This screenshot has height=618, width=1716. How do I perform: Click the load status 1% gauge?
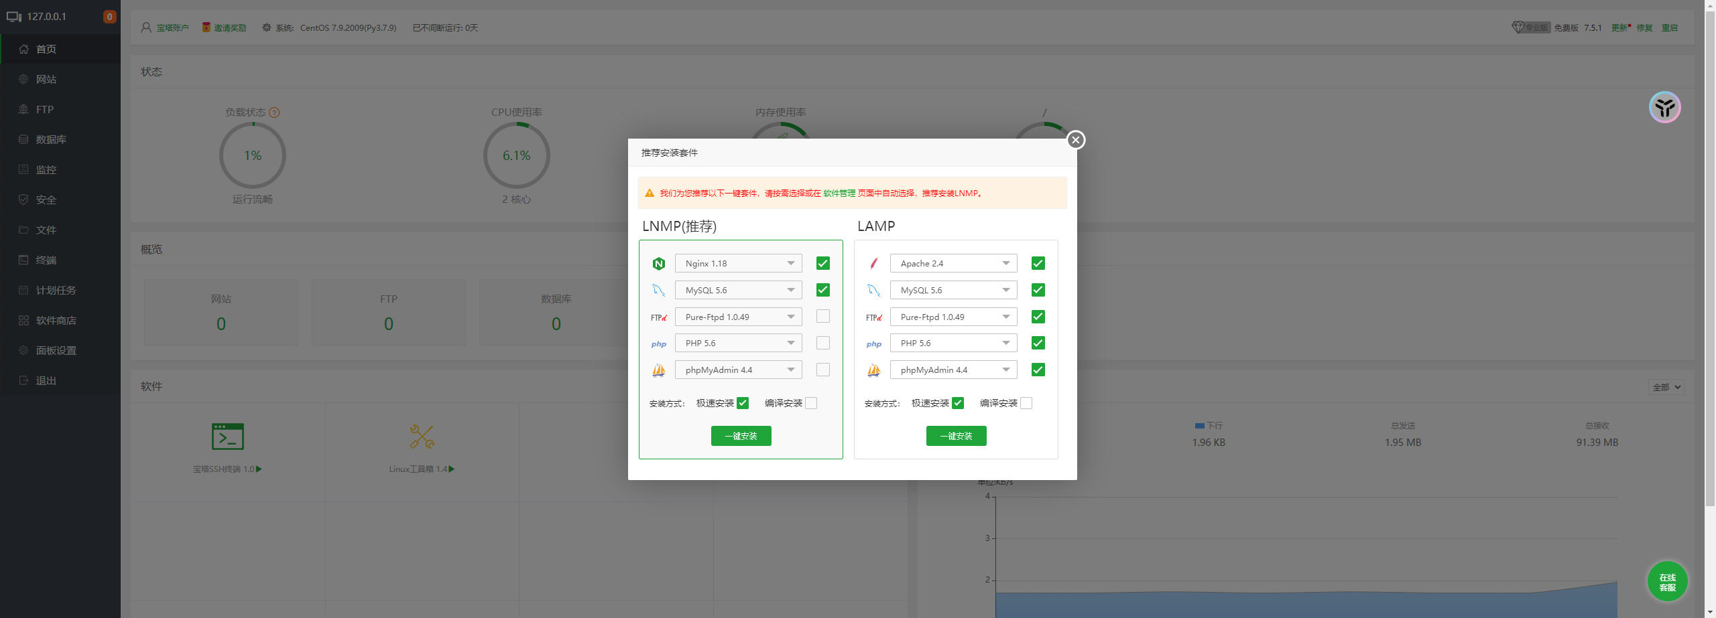252,155
